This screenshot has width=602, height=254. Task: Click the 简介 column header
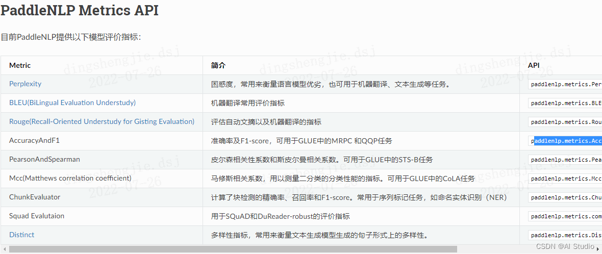tap(218, 65)
